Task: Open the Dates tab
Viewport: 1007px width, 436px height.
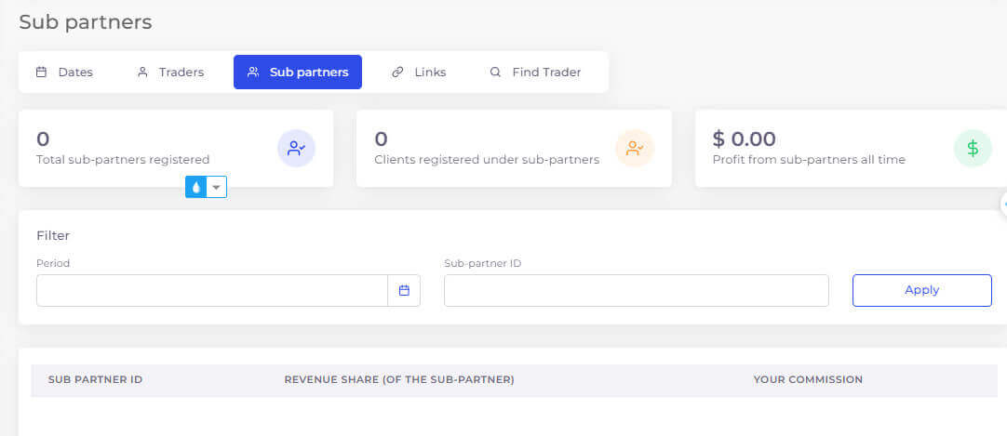Action: click(x=64, y=73)
